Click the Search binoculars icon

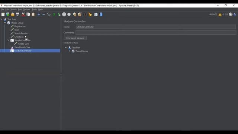[x=85, y=15]
